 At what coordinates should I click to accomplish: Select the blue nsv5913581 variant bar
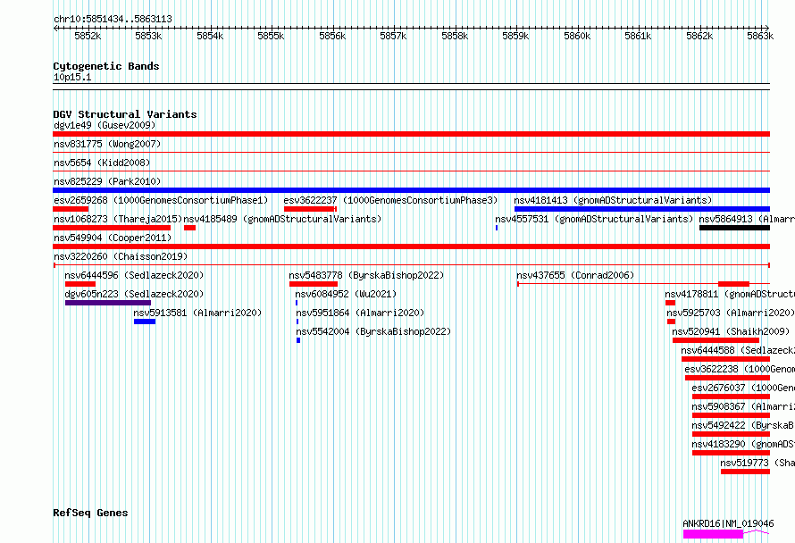145,322
